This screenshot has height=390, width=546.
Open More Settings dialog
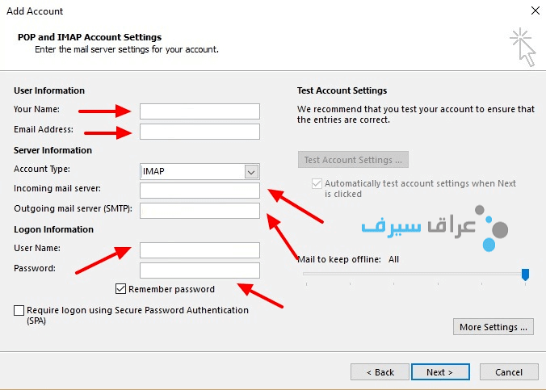click(493, 327)
